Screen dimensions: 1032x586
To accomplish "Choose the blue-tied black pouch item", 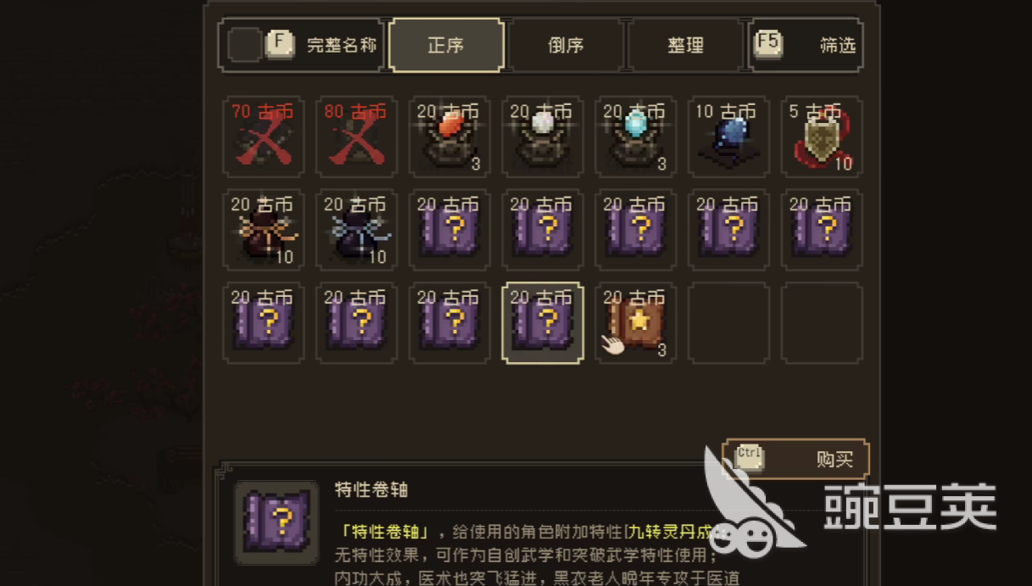I will click(x=357, y=230).
